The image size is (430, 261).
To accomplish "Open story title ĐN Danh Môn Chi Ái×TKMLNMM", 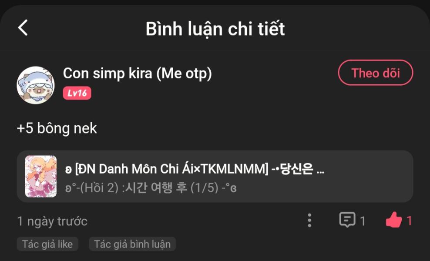I will [x=167, y=169].
